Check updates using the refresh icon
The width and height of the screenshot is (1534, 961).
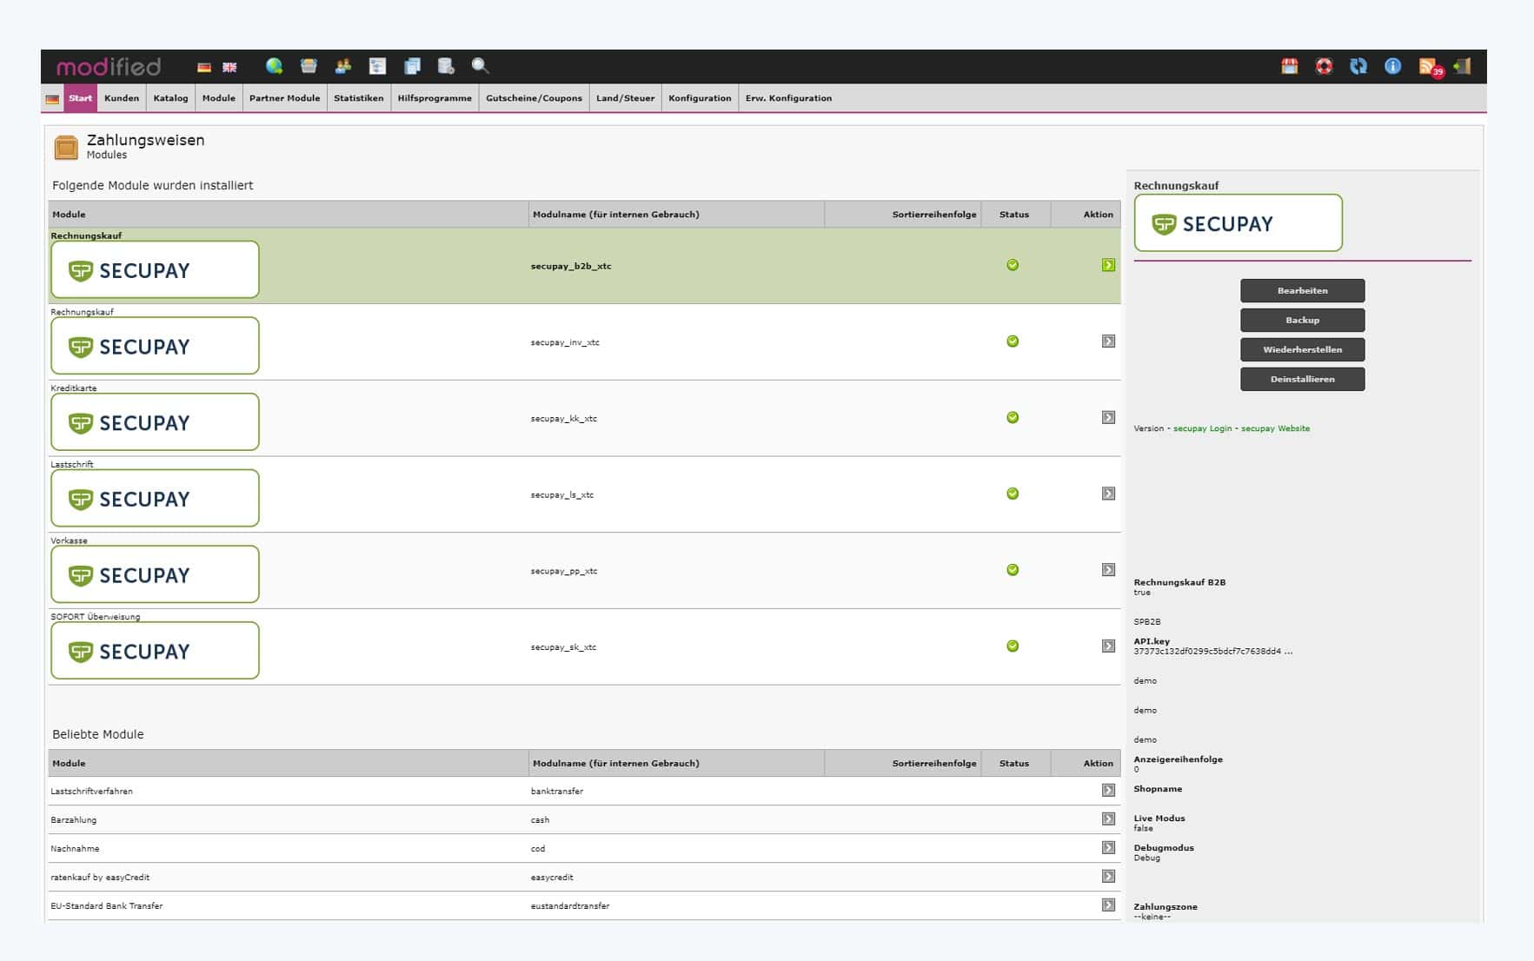tap(1357, 66)
